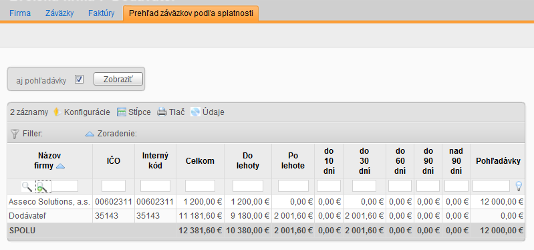Sort by Do lehoty column header
This screenshot has width=534, height=250.
247,161
